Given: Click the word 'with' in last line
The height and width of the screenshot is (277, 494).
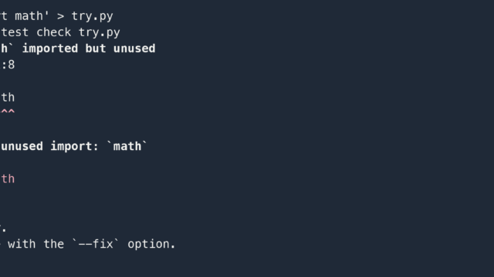Looking at the screenshot, I should (x=22, y=244).
